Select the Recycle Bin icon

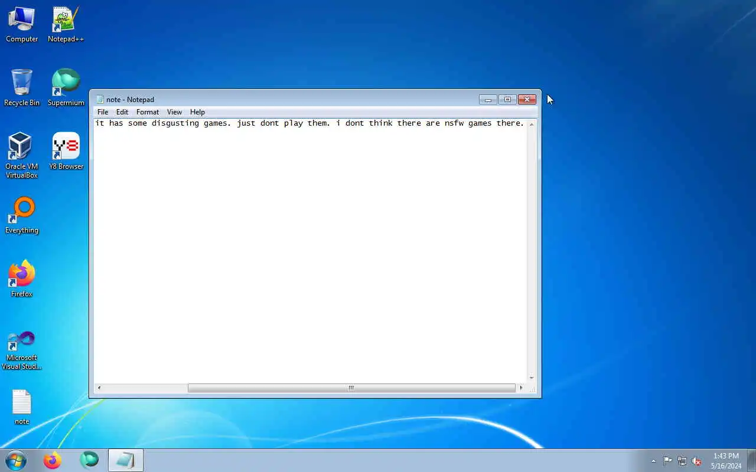(22, 88)
